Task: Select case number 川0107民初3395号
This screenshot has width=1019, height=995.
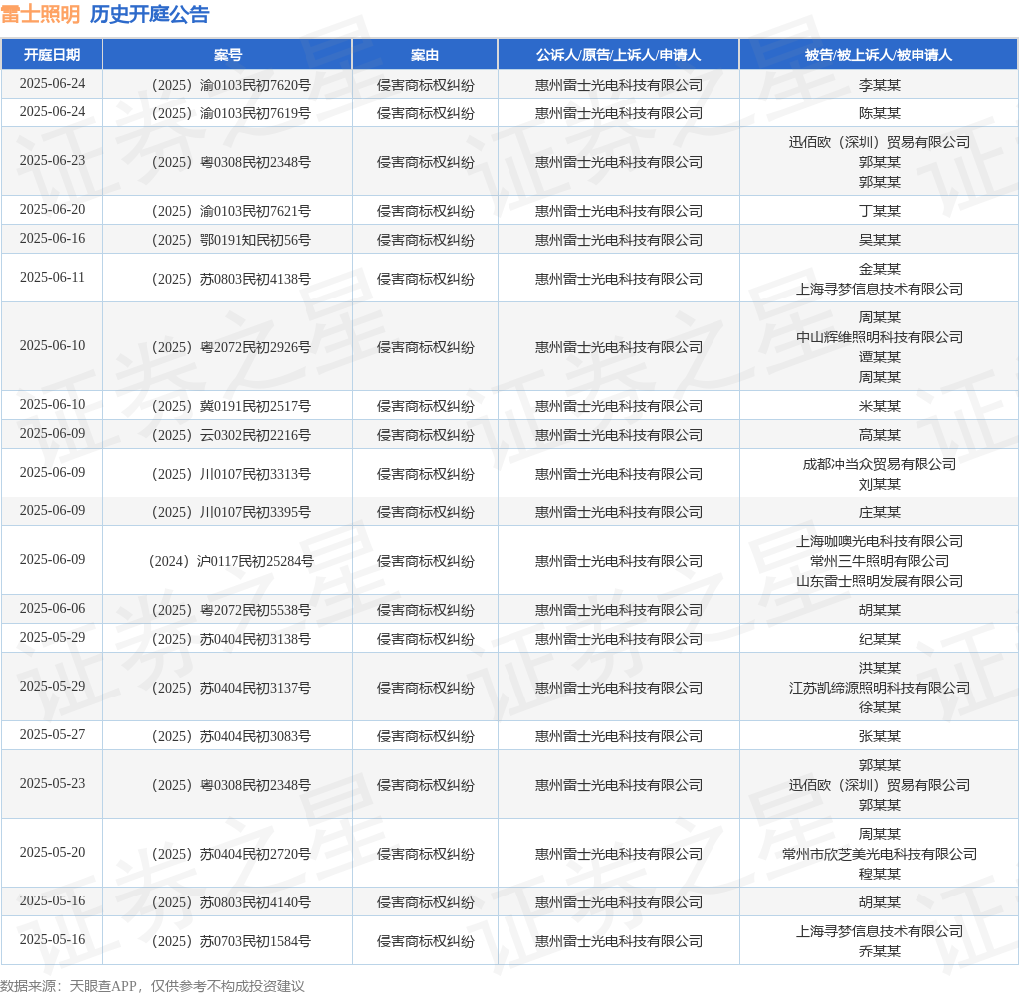Action: [x=231, y=512]
